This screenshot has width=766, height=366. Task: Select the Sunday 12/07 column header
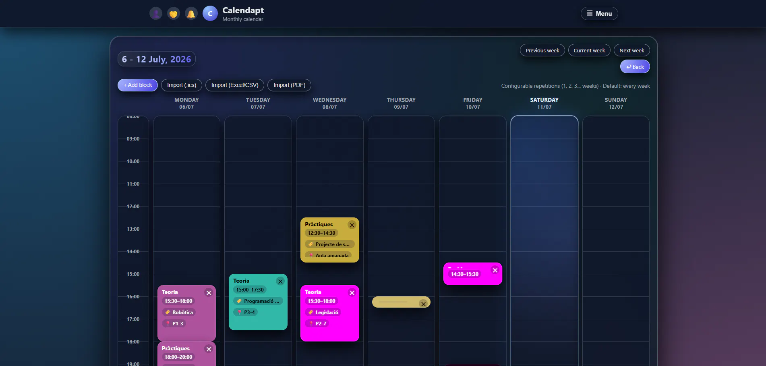tap(616, 103)
